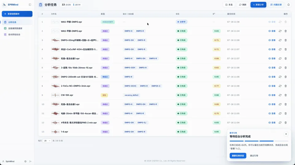This screenshot has height=165, width=295.
Task: Enable multi-select with the 多选 button
Action: click(229, 5)
